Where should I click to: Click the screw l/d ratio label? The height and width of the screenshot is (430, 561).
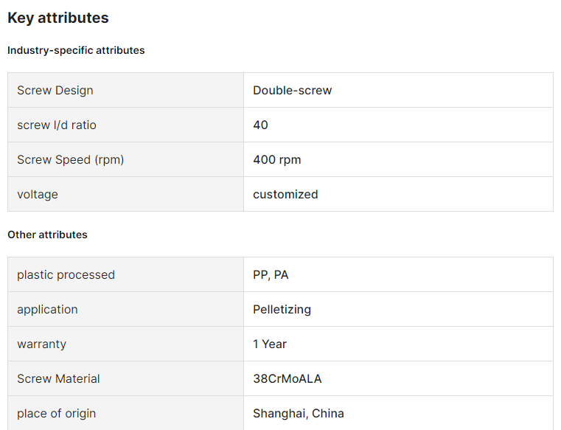coord(57,125)
